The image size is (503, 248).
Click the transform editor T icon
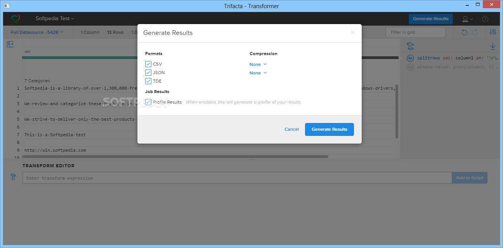13,177
